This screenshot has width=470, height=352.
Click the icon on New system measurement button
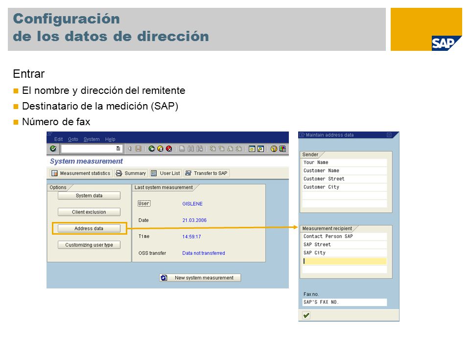(164, 278)
